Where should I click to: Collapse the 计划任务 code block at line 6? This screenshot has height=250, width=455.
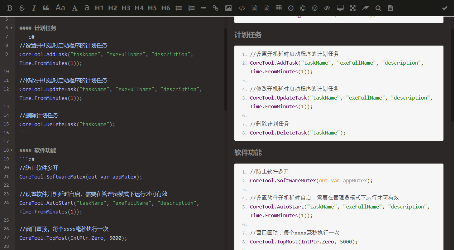pyautogui.click(x=12, y=28)
